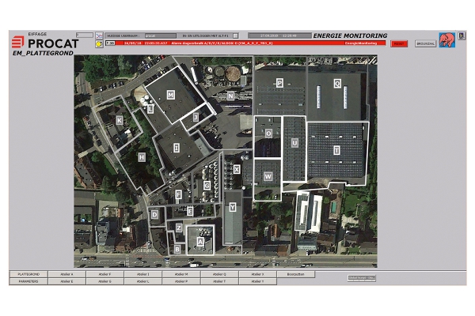475x316 pixels.
Task: Open the Atelier A tab
Action: coord(66,274)
